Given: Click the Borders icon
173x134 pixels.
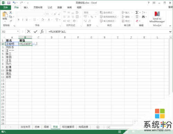Looking at the screenshot, I should point(35,20).
